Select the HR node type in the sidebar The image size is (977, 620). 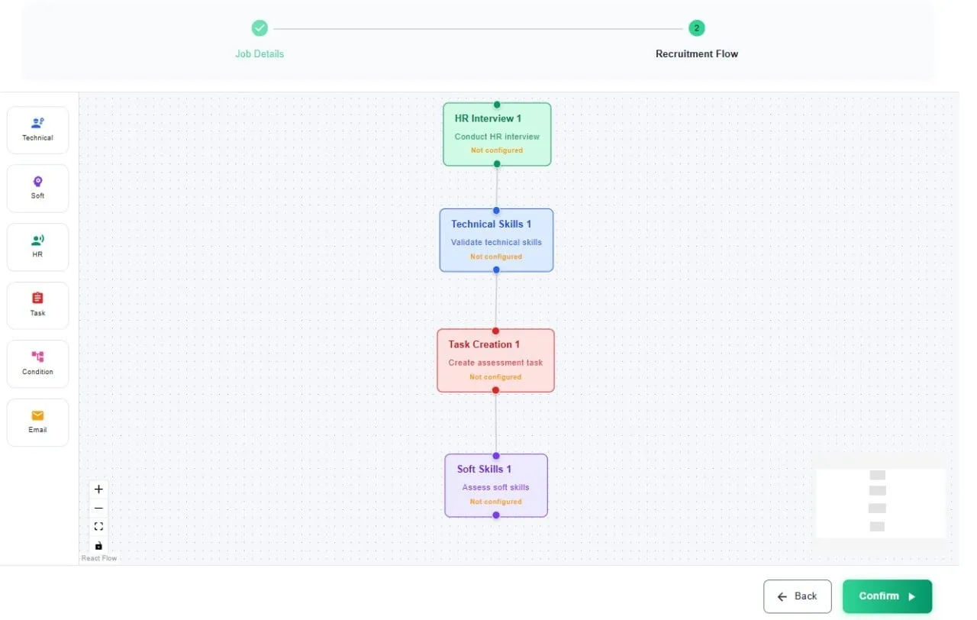(37, 247)
